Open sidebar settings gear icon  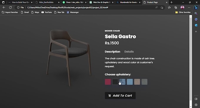click(x=196, y=105)
